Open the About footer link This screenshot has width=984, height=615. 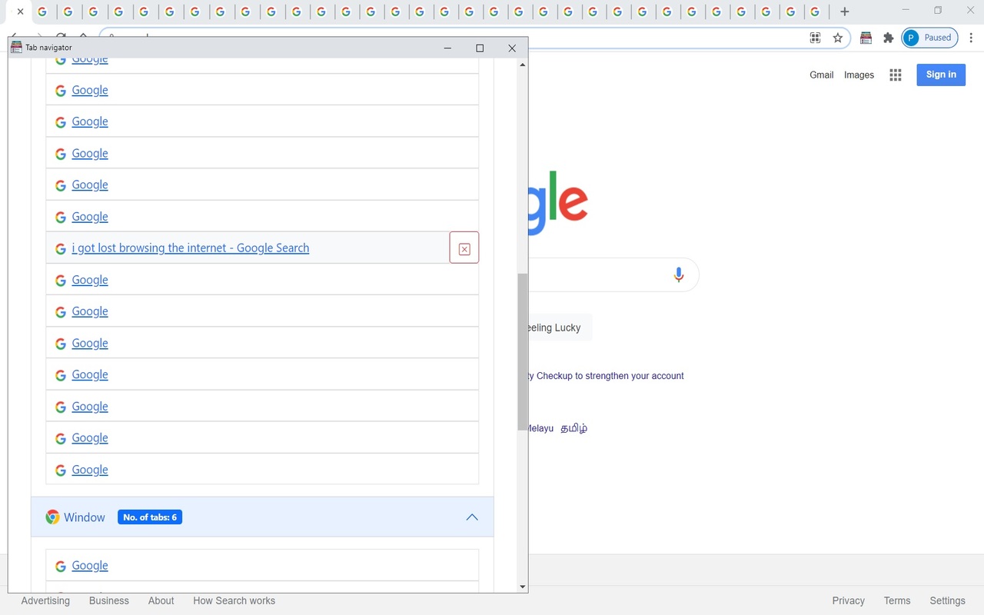161,601
